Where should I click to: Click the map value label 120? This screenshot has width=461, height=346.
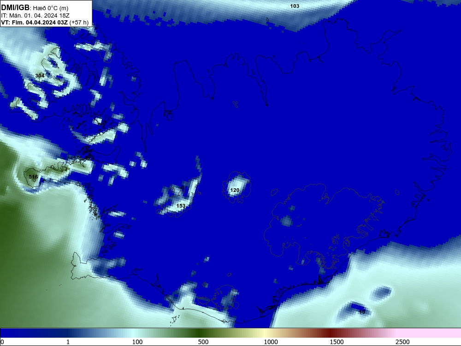click(x=235, y=190)
